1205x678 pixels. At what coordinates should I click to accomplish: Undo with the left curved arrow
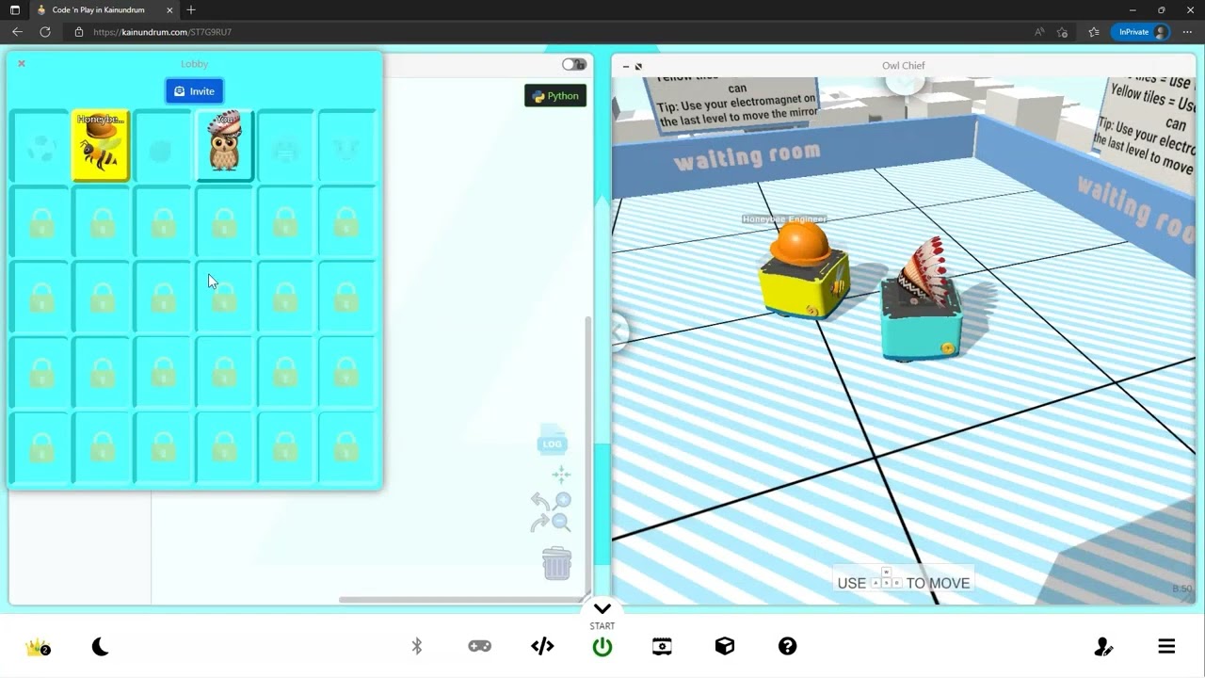point(539,502)
